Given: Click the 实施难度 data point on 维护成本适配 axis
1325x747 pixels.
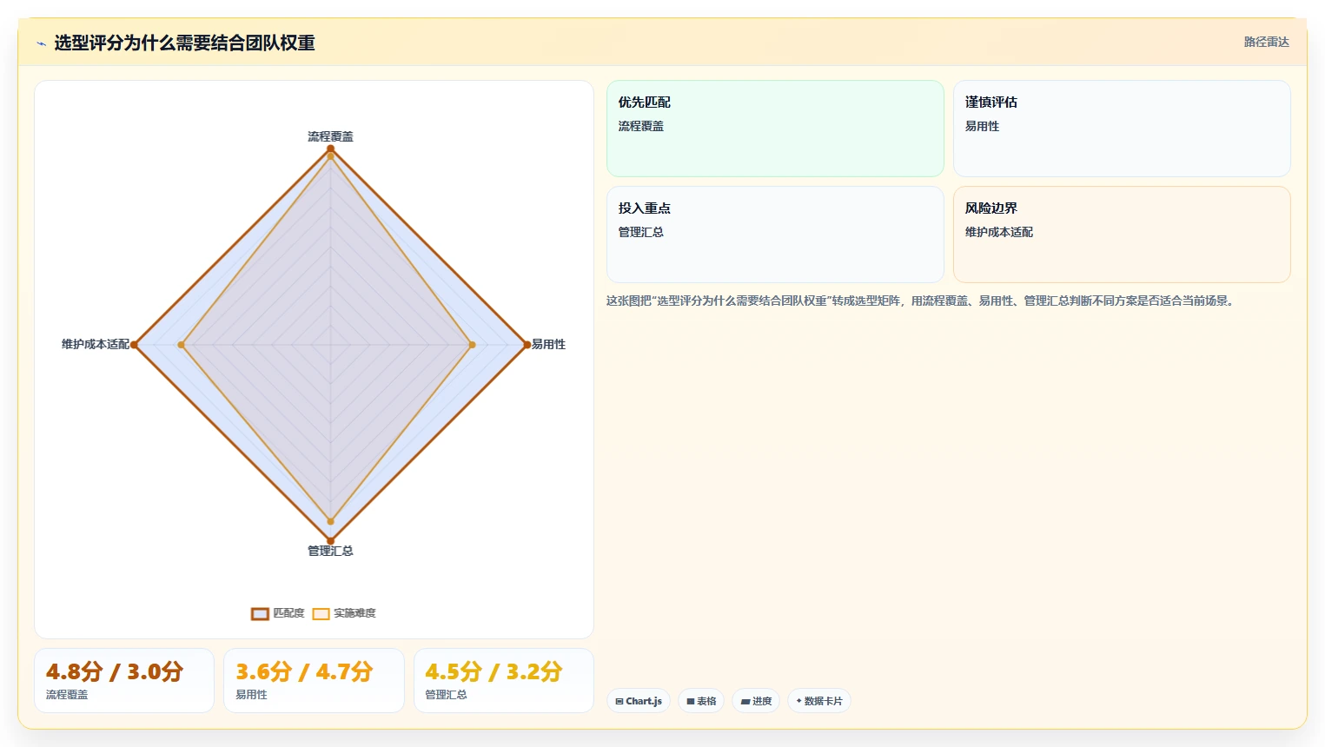Looking at the screenshot, I should tap(182, 345).
